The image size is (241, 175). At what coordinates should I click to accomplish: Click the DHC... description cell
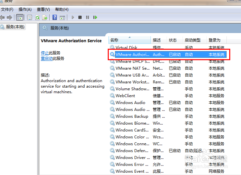click(x=158, y=61)
